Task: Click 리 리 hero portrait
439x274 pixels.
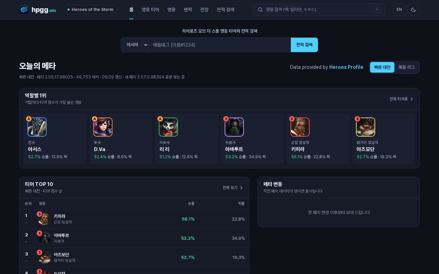Action: pos(168,127)
